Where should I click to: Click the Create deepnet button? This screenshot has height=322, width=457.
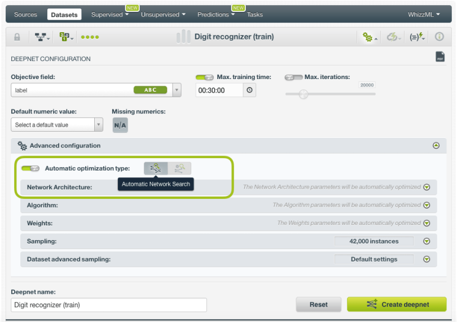tap(397, 304)
